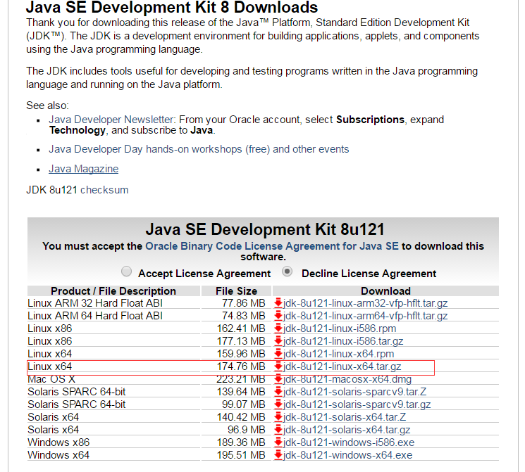Download jdk-8u121-windows-i586.exe file link
525x472 pixels.
click(x=349, y=442)
